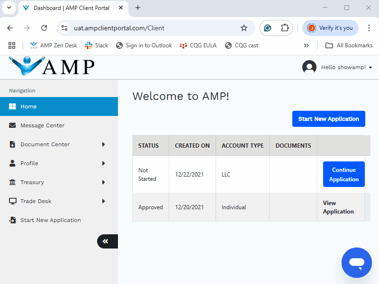379x284 pixels.
Task: Expand the Profile submenu arrow
Action: tap(104, 163)
